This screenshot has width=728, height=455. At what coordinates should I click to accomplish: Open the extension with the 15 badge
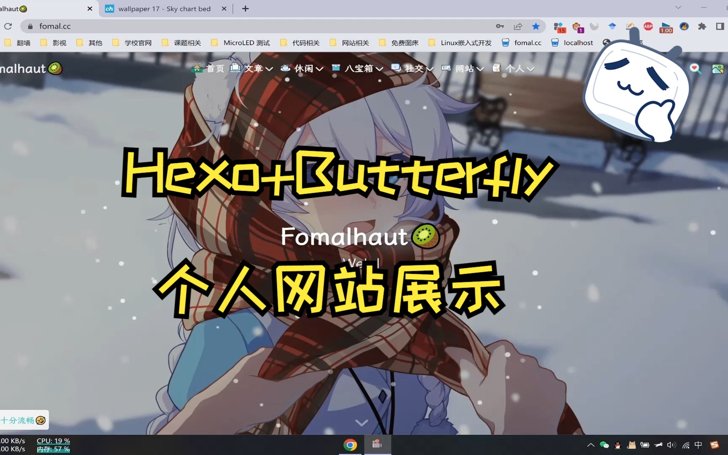(x=559, y=27)
